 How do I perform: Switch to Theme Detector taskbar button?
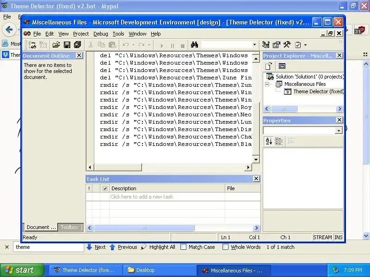coord(86,270)
